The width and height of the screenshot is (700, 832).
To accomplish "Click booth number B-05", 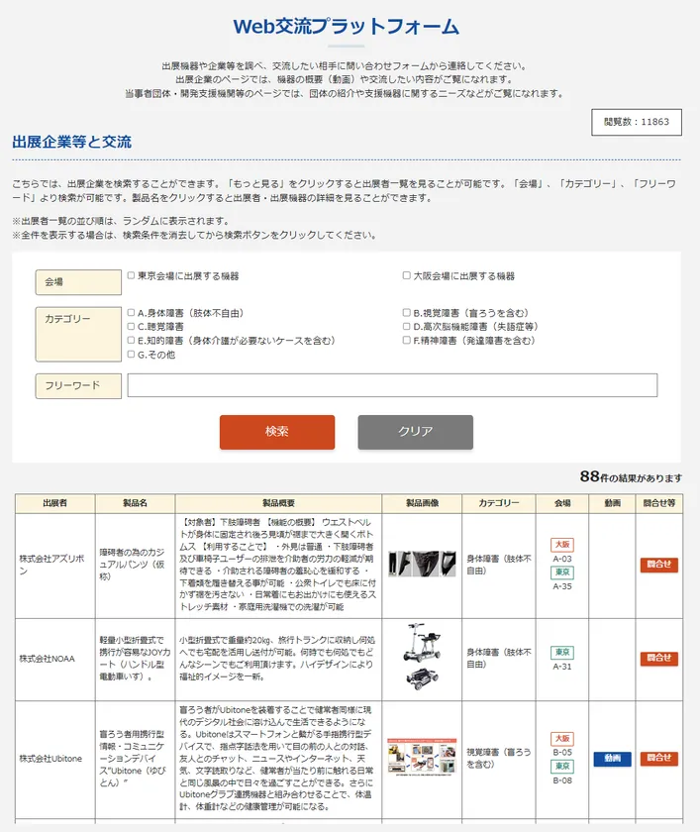I will point(562,753).
